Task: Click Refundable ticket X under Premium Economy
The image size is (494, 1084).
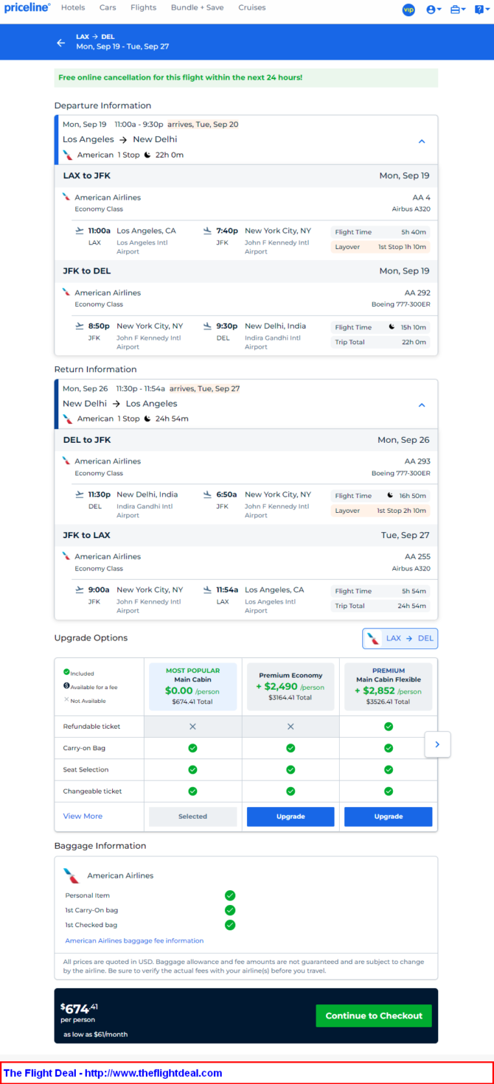Action: pyautogui.click(x=291, y=727)
